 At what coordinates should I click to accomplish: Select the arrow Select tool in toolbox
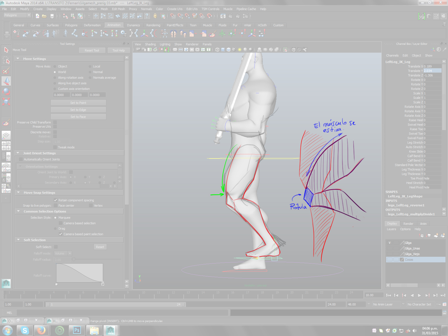pyautogui.click(x=6, y=50)
